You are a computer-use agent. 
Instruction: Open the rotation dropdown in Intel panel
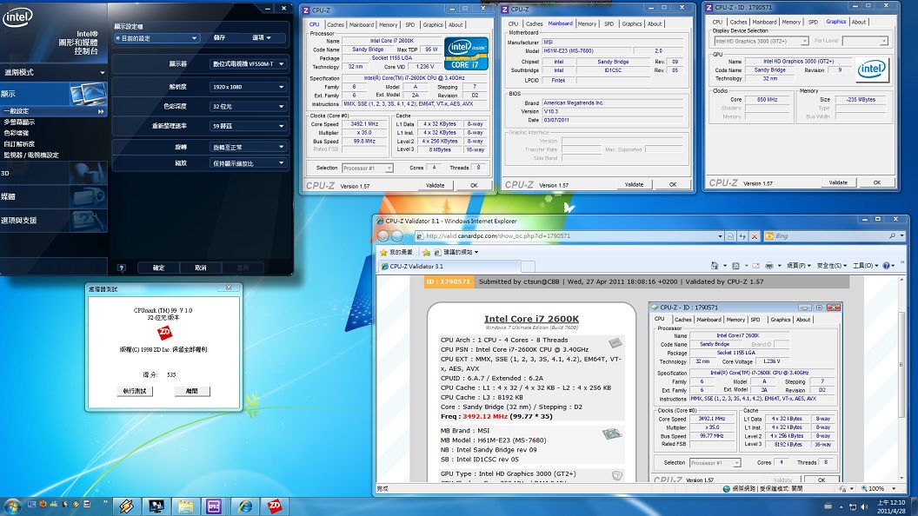(x=249, y=147)
